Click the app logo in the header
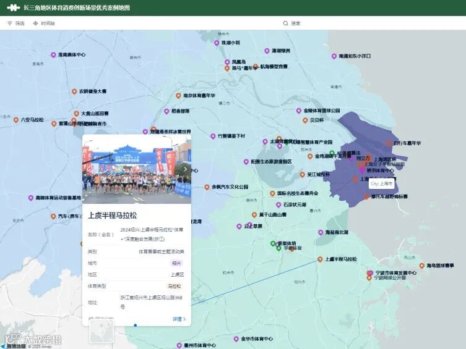 coord(13,7)
